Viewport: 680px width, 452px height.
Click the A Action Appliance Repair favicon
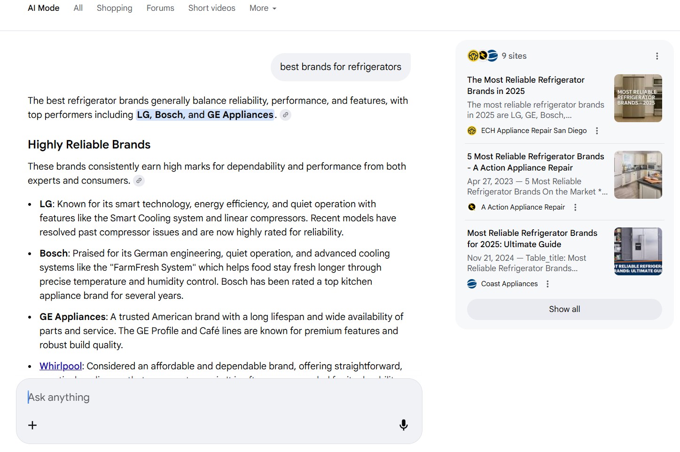click(x=472, y=207)
